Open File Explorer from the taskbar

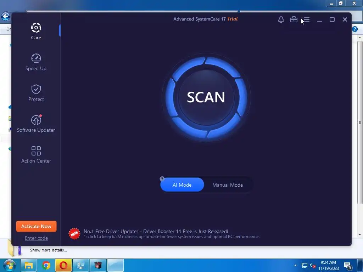pos(29,265)
